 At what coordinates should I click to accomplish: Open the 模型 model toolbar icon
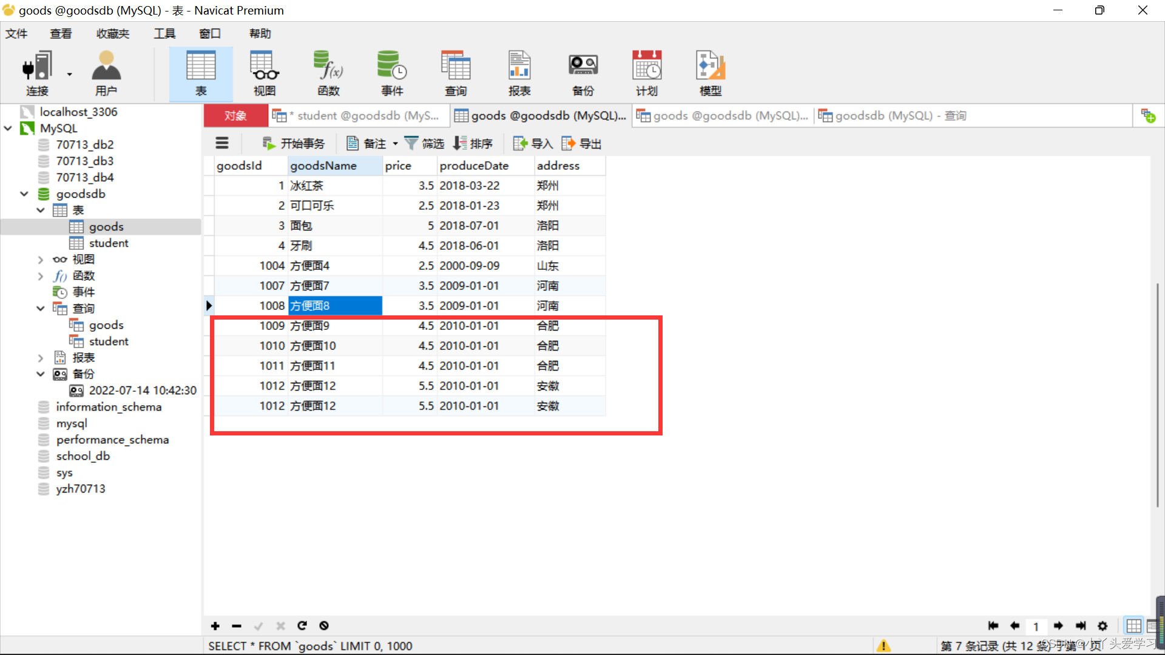tap(711, 73)
